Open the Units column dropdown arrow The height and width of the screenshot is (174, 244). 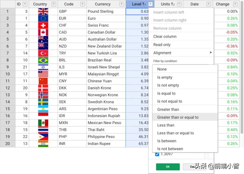[179, 4]
